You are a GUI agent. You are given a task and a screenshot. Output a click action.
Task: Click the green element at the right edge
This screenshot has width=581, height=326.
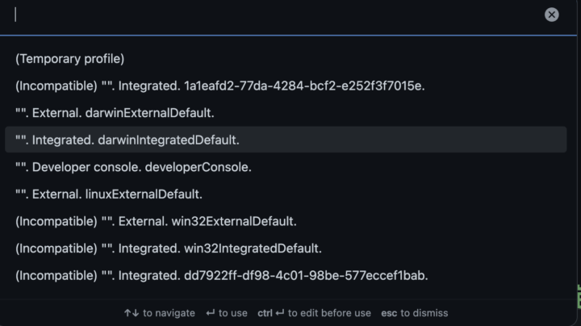click(x=579, y=296)
